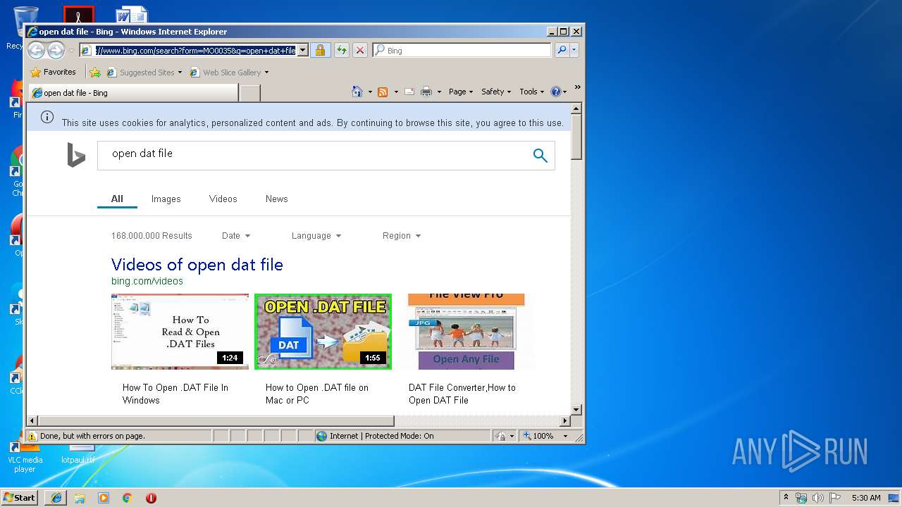Open the Page menu dropdown

461,92
